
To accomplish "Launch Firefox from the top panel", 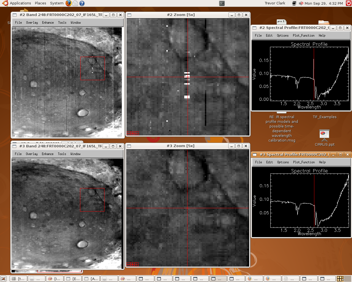I will (x=69, y=3).
